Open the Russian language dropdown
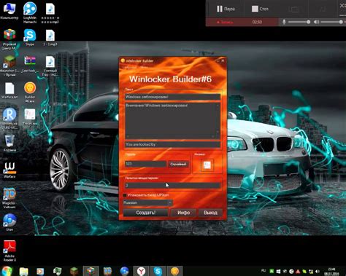This screenshot has width=346, height=276. (x=148, y=202)
